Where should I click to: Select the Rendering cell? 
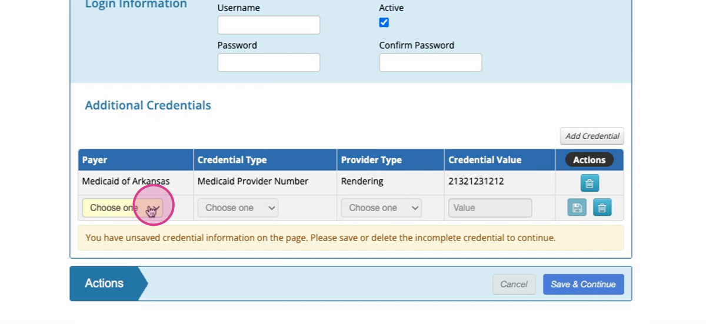tap(391, 182)
